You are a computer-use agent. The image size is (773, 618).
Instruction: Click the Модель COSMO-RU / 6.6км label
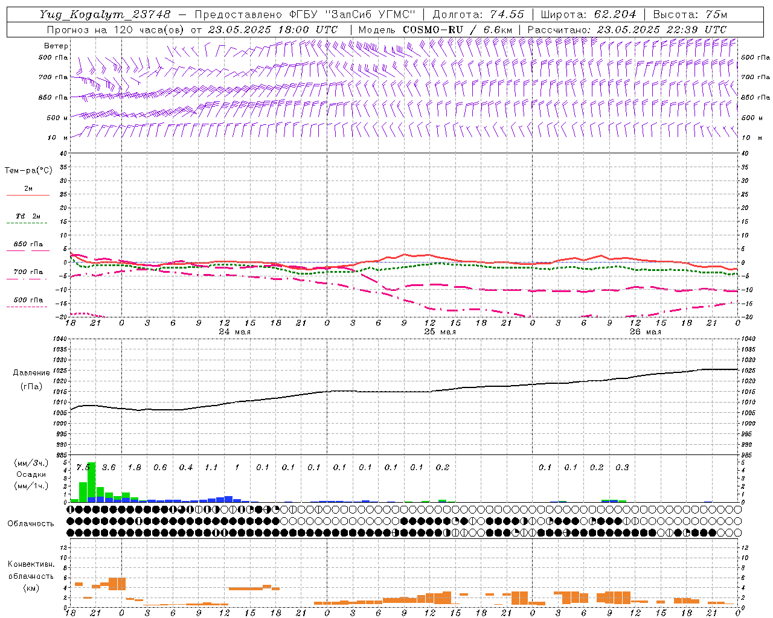click(x=435, y=30)
